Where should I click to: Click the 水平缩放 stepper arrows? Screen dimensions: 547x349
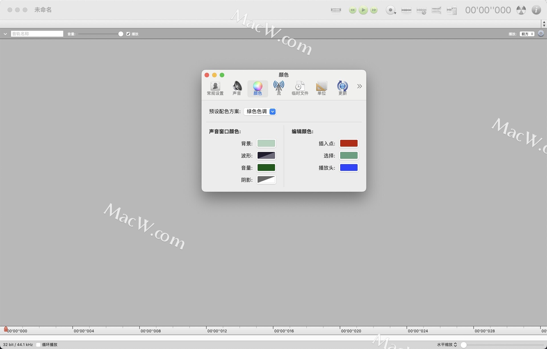[455, 345]
